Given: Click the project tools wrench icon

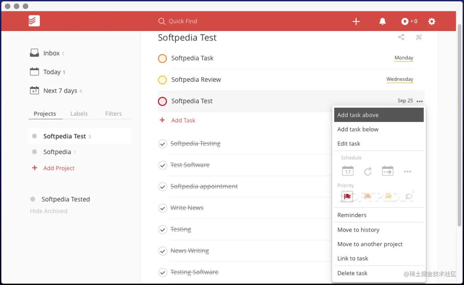Looking at the screenshot, I should click(419, 37).
